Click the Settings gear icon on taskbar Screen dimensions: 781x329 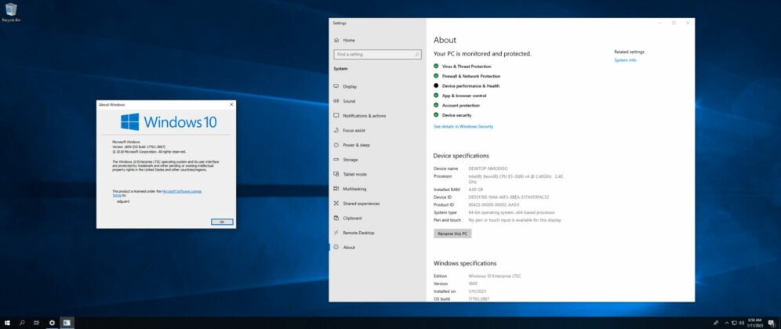coord(52,323)
